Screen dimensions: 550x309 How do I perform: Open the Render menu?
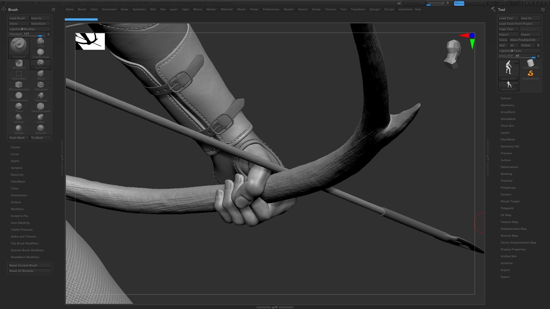point(288,9)
